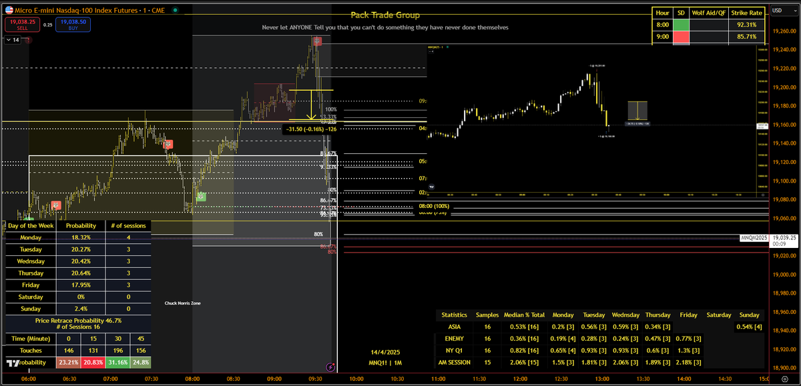Click the 09:30 label on time axis
801x386 pixels.
[x=315, y=379]
